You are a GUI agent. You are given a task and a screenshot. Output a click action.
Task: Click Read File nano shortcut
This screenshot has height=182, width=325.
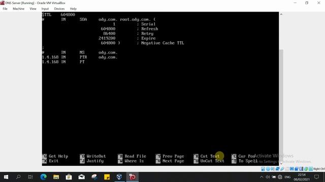tap(136, 156)
